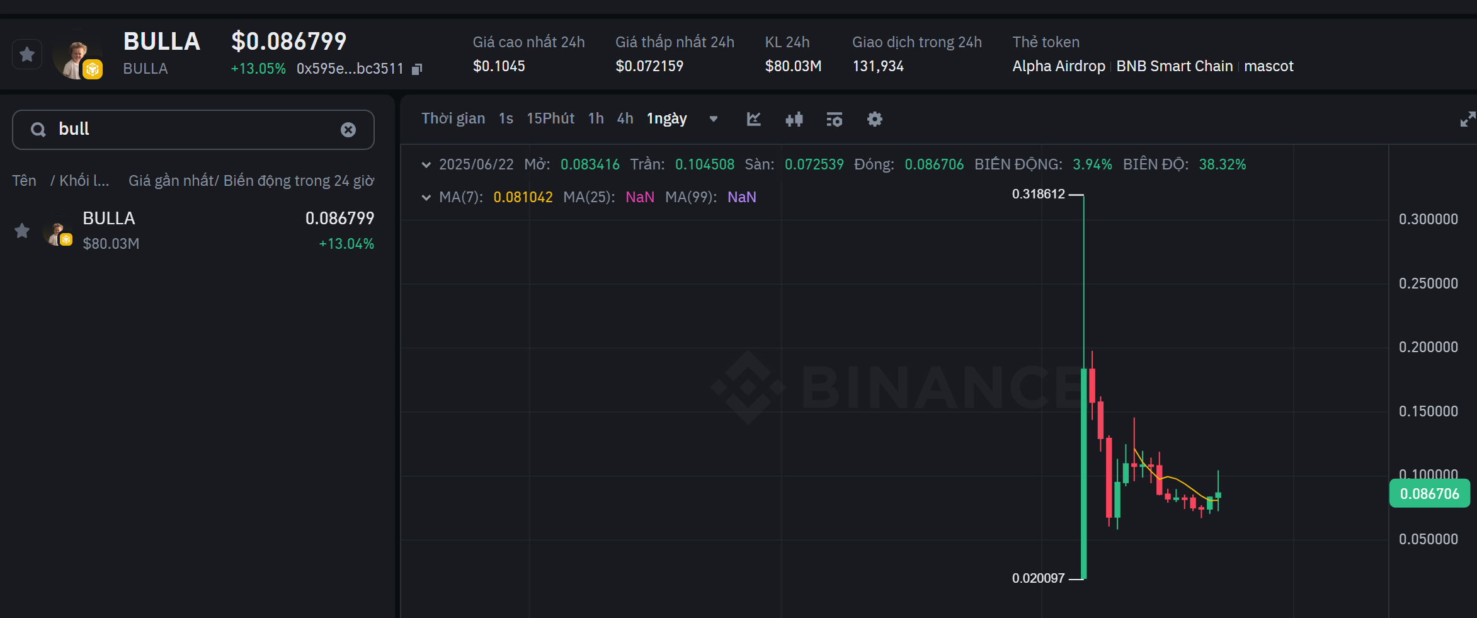Sort by Biến động trong 24 giờ
The image size is (1477, 618).
pyautogui.click(x=299, y=181)
